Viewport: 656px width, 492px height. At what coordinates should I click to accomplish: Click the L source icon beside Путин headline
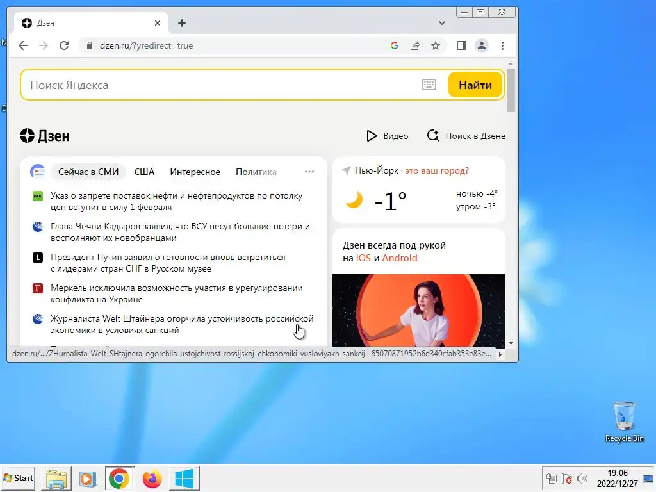(x=38, y=258)
